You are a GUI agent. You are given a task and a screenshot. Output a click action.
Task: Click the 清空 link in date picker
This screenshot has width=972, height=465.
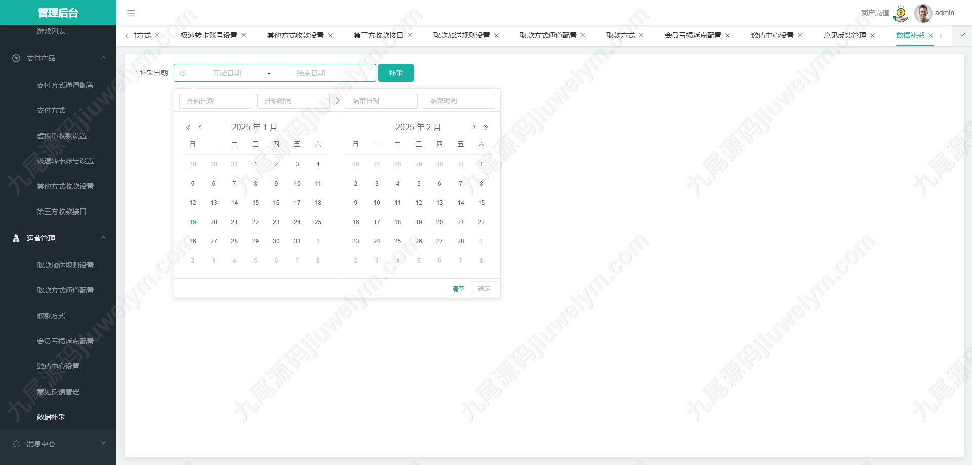[x=458, y=289]
